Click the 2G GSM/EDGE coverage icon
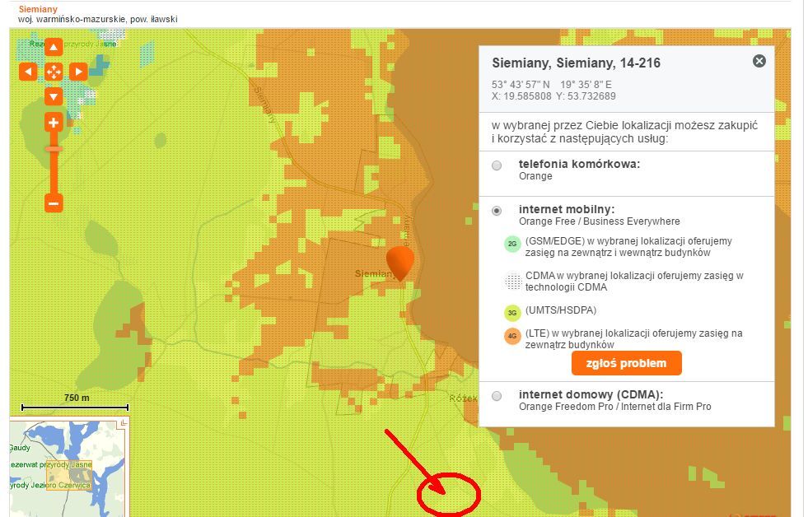 click(512, 244)
